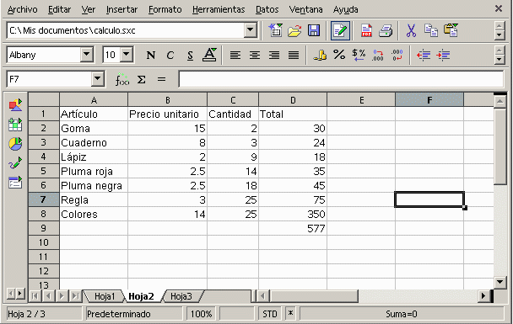Click the Paste clipboard icon
513x324 pixels.
[x=451, y=30]
